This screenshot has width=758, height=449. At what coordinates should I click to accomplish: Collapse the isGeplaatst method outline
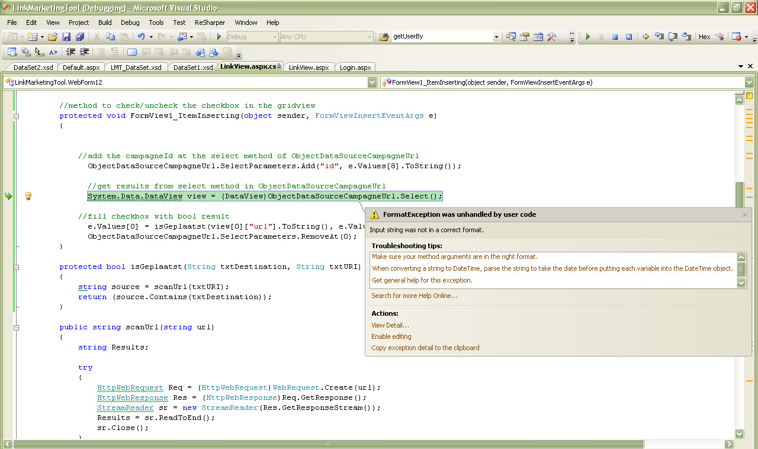coord(17,267)
